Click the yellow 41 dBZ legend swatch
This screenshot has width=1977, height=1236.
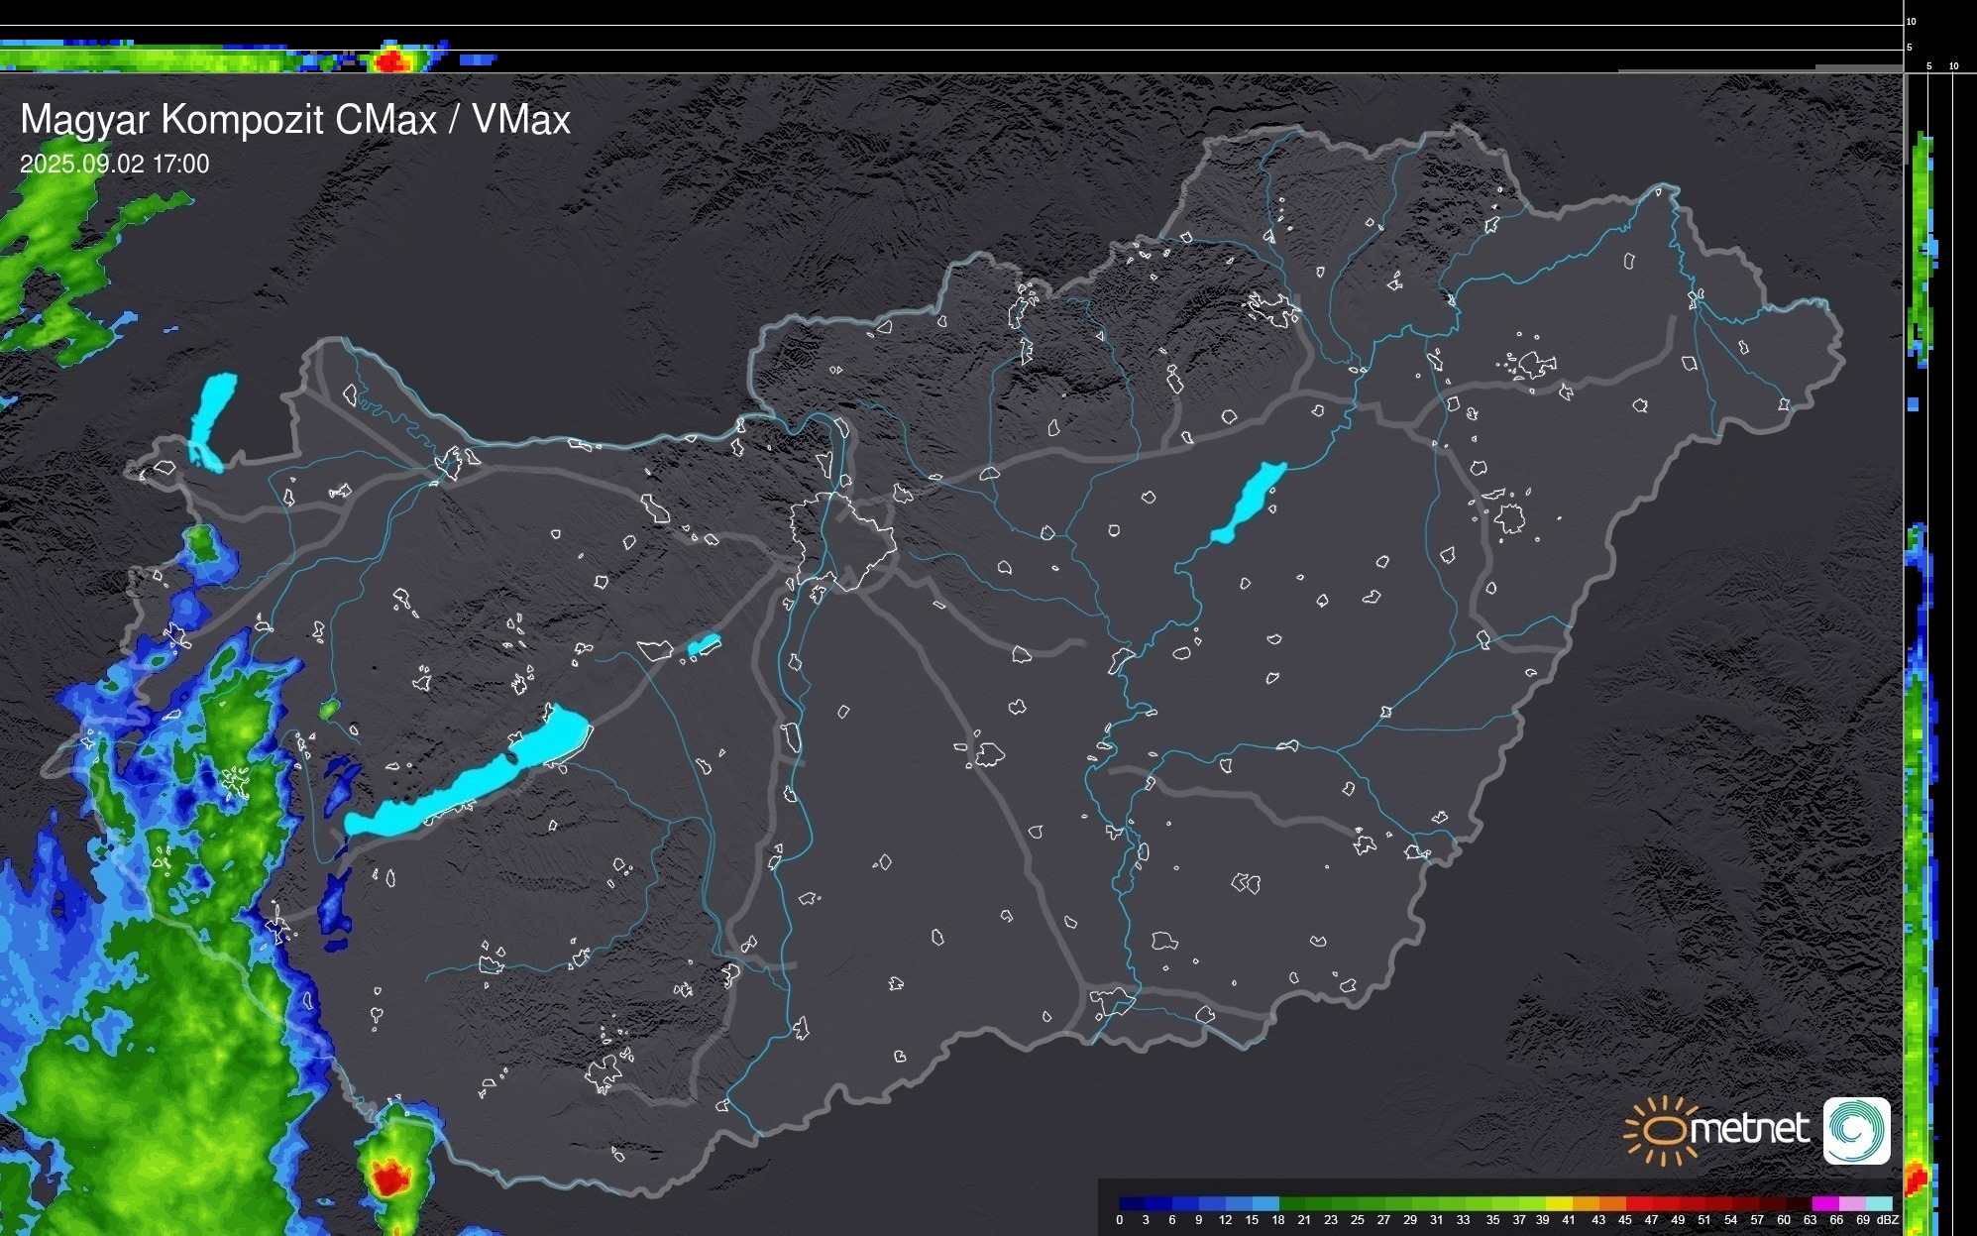point(1560,1203)
